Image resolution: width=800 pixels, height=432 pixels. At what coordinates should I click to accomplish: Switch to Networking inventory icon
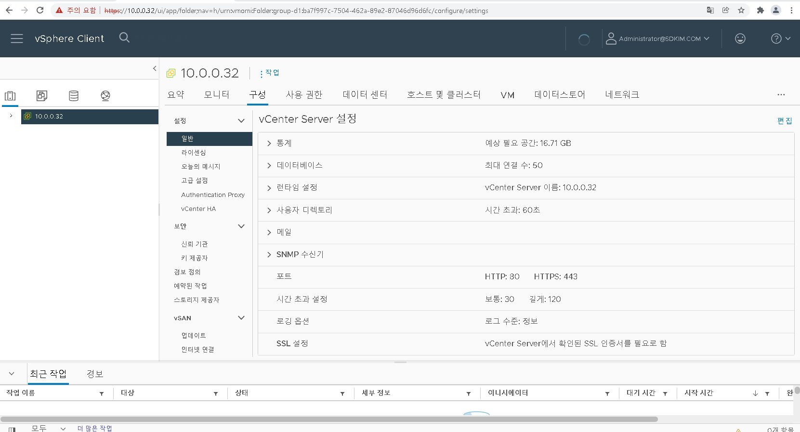105,96
